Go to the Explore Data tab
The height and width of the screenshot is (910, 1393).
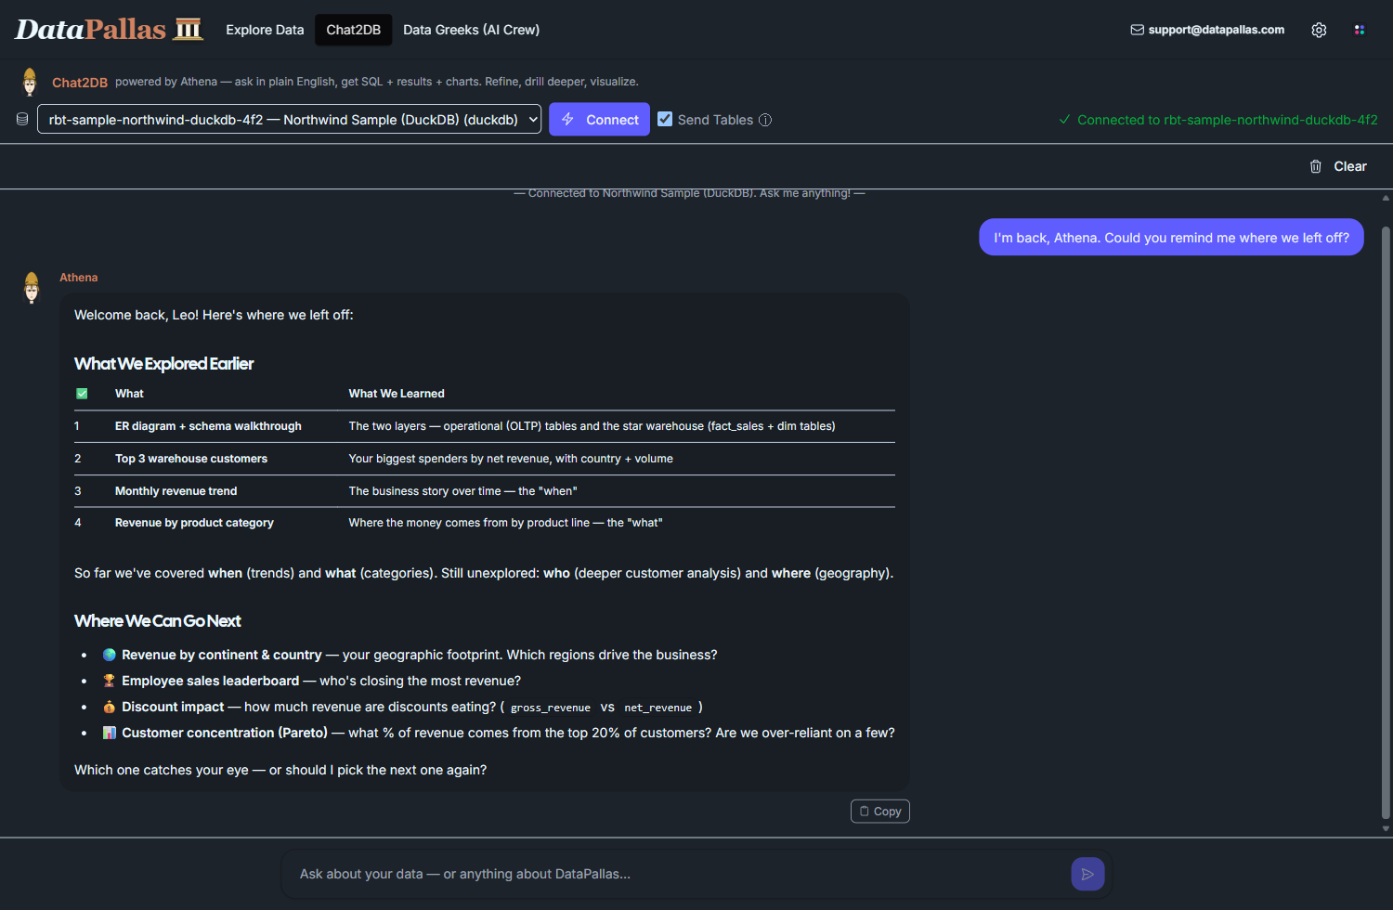[265, 30]
